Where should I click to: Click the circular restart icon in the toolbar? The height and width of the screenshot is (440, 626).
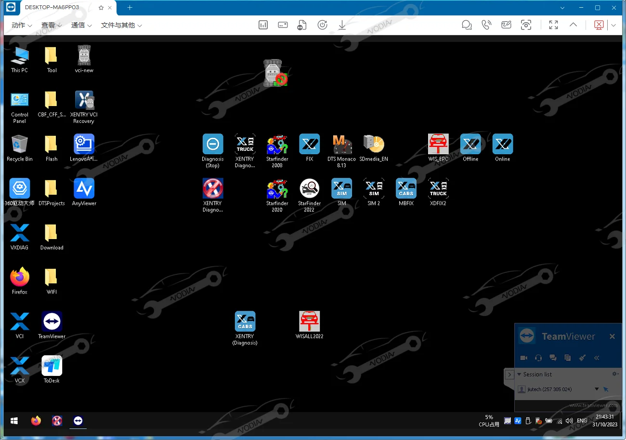322,25
